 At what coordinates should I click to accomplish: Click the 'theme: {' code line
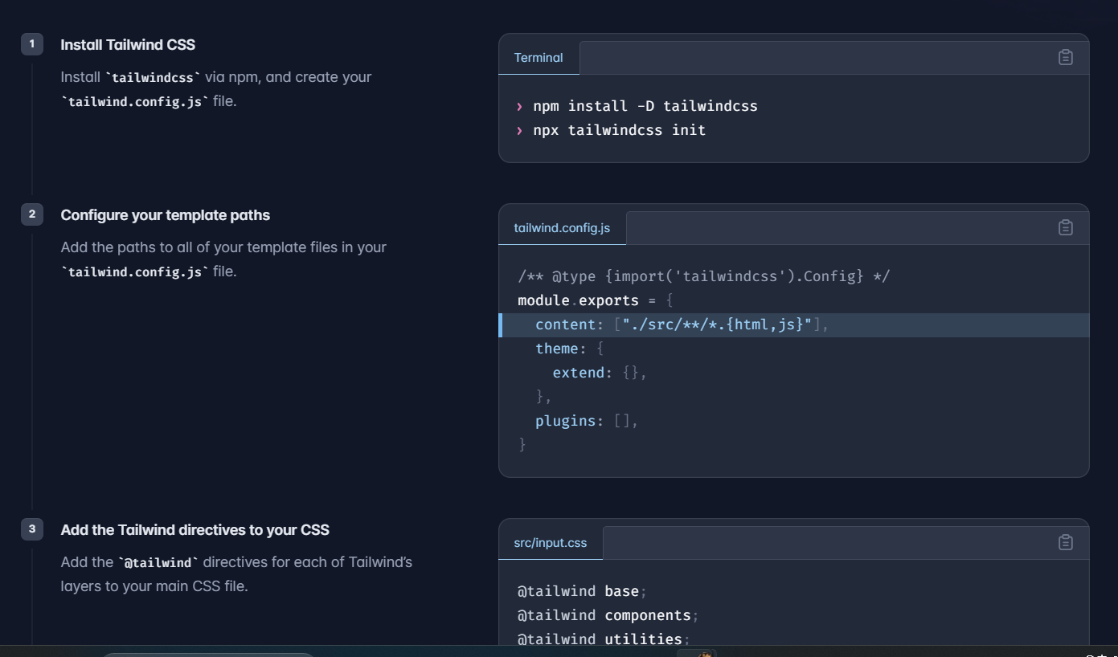(x=569, y=349)
